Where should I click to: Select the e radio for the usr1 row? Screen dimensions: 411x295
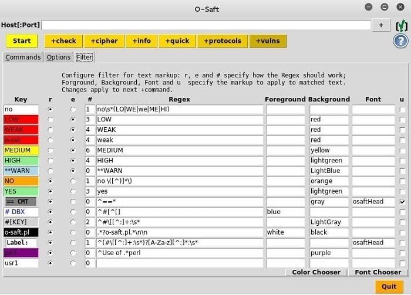(73, 263)
